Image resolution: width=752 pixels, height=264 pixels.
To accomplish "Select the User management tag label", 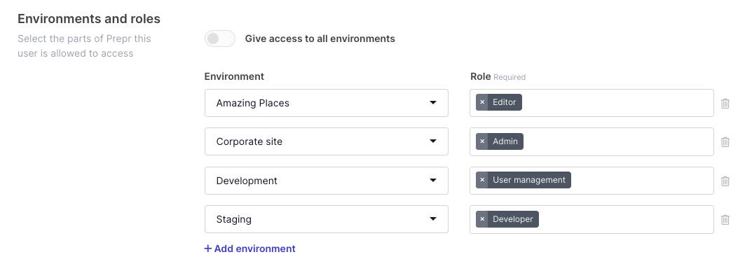I will 529,180.
